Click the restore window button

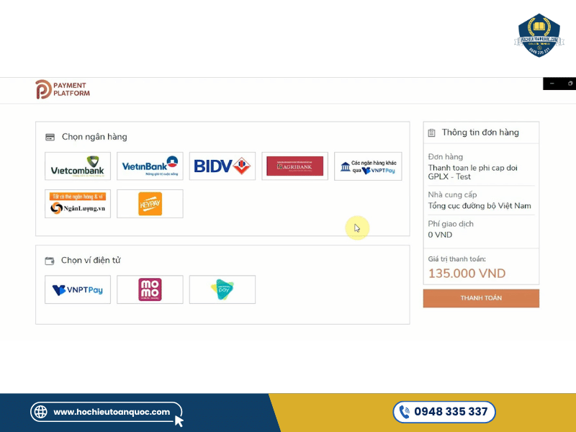click(570, 84)
